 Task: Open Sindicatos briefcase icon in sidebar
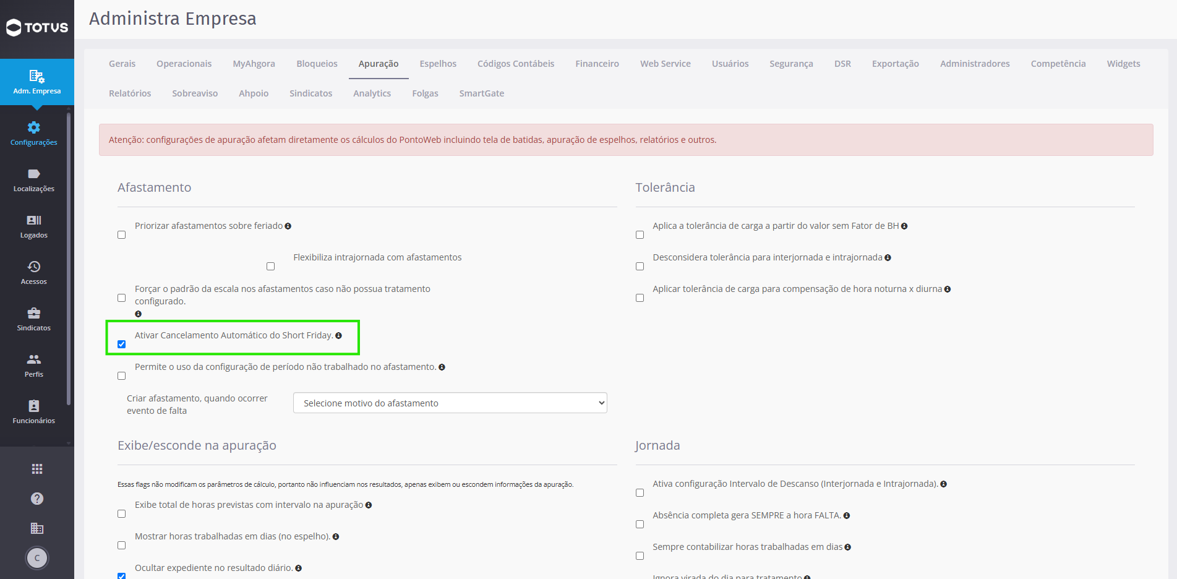pos(34,313)
